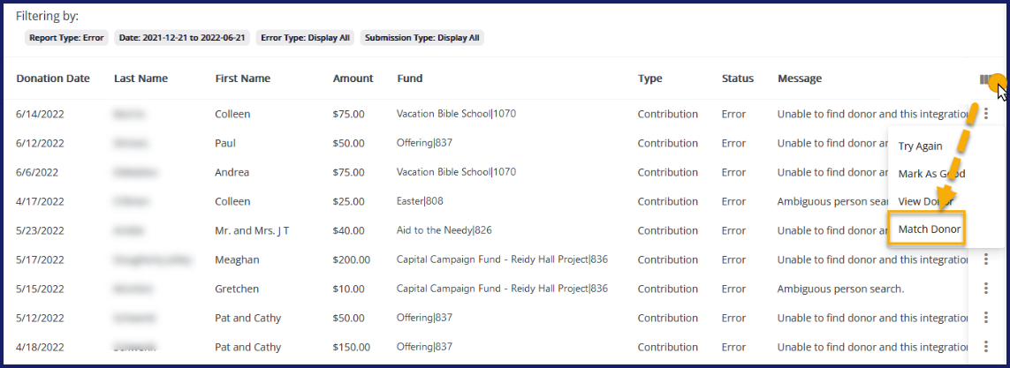Click the Error Type: Display All chip

point(305,38)
